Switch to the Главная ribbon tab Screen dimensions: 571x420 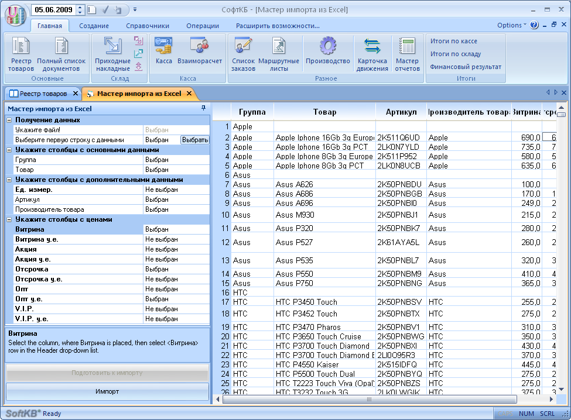click(50, 26)
